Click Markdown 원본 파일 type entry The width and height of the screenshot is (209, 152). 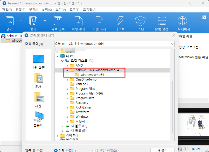193,57
